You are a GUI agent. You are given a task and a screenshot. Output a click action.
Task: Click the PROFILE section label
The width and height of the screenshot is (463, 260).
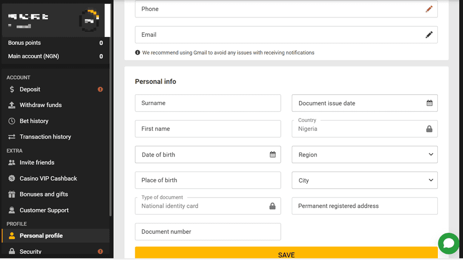point(16,224)
